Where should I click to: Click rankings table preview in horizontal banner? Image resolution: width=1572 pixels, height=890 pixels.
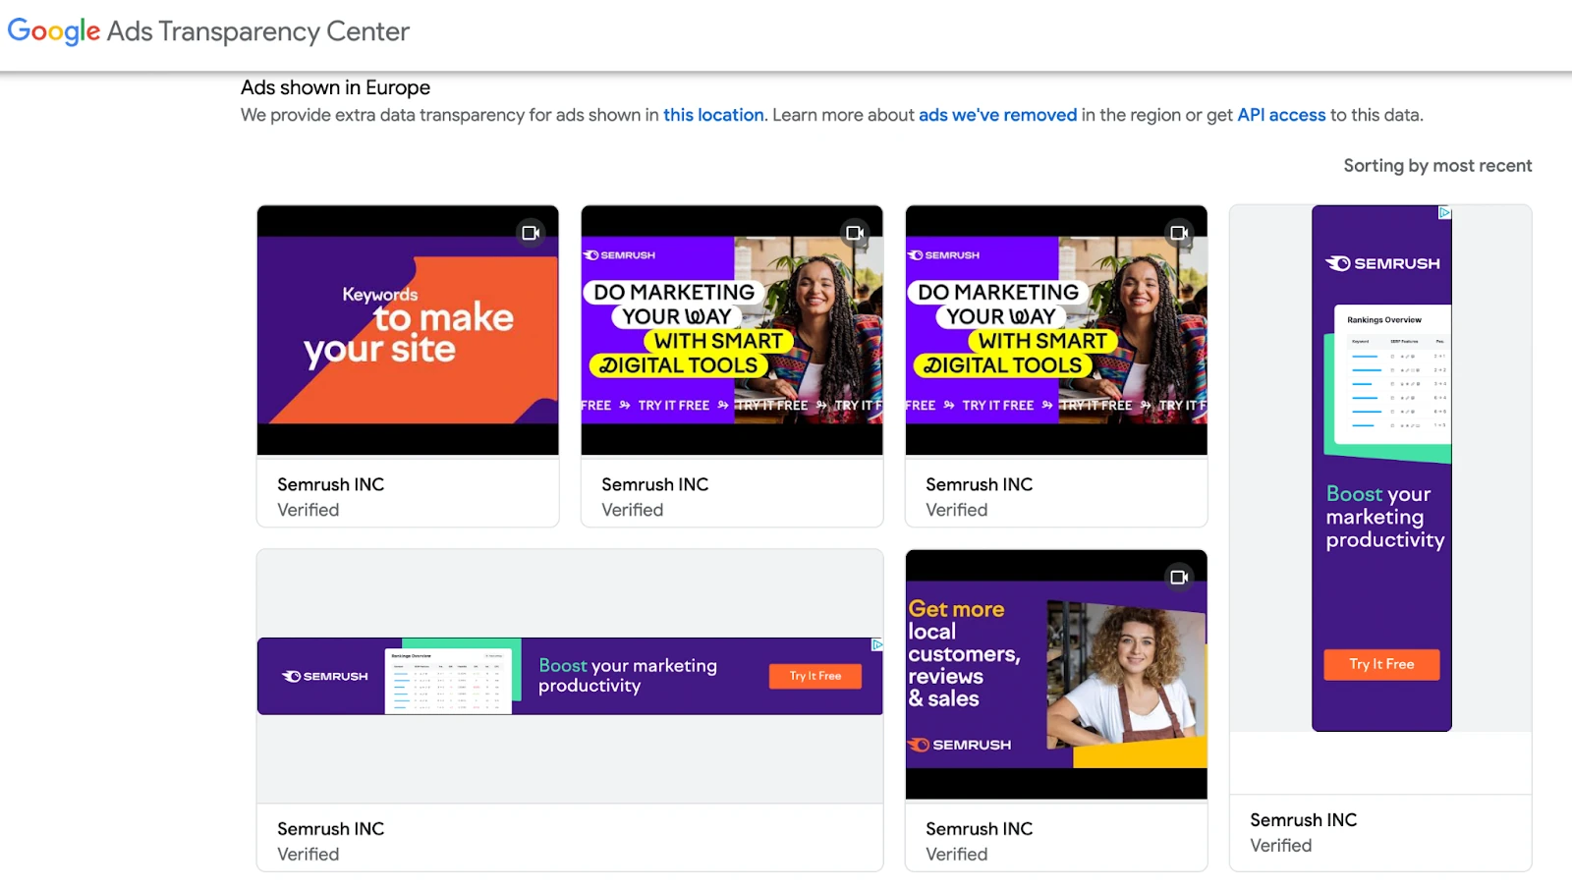pyautogui.click(x=448, y=679)
